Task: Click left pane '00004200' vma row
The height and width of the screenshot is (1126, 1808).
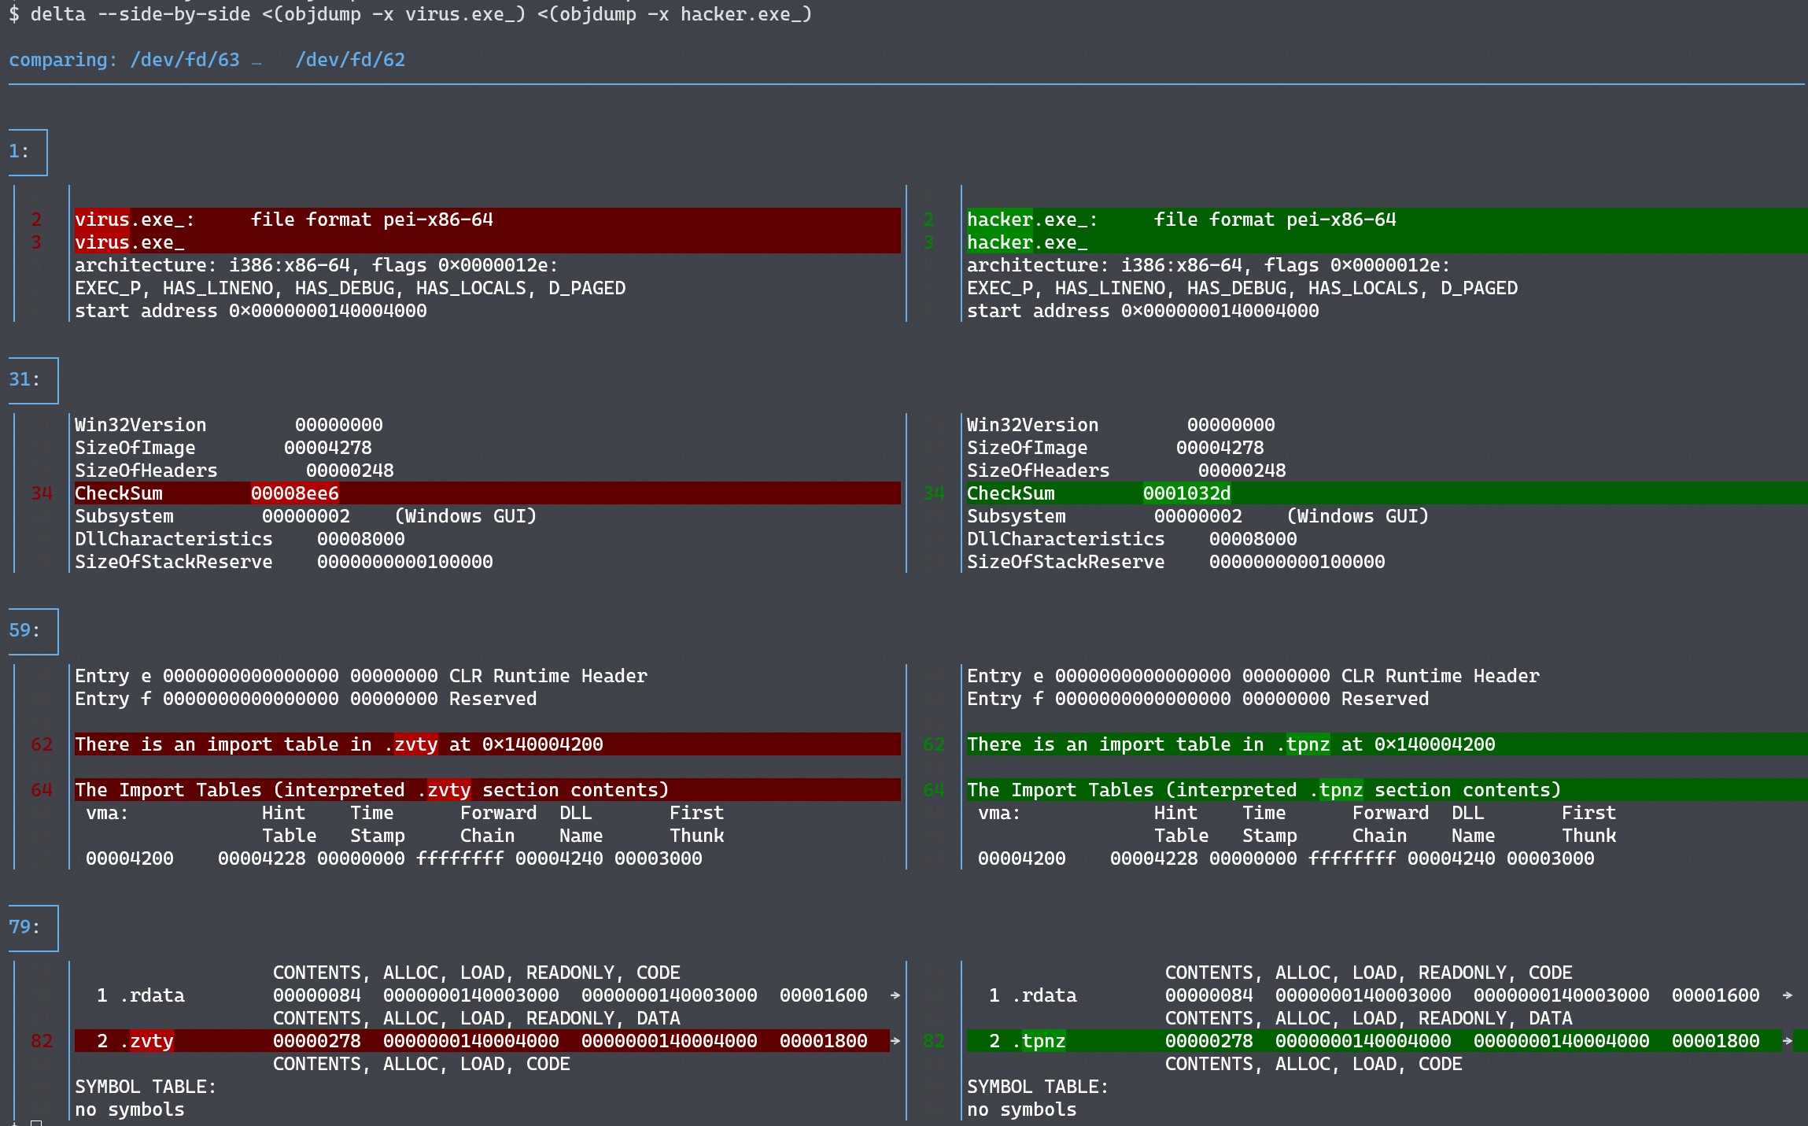Action: [x=394, y=858]
